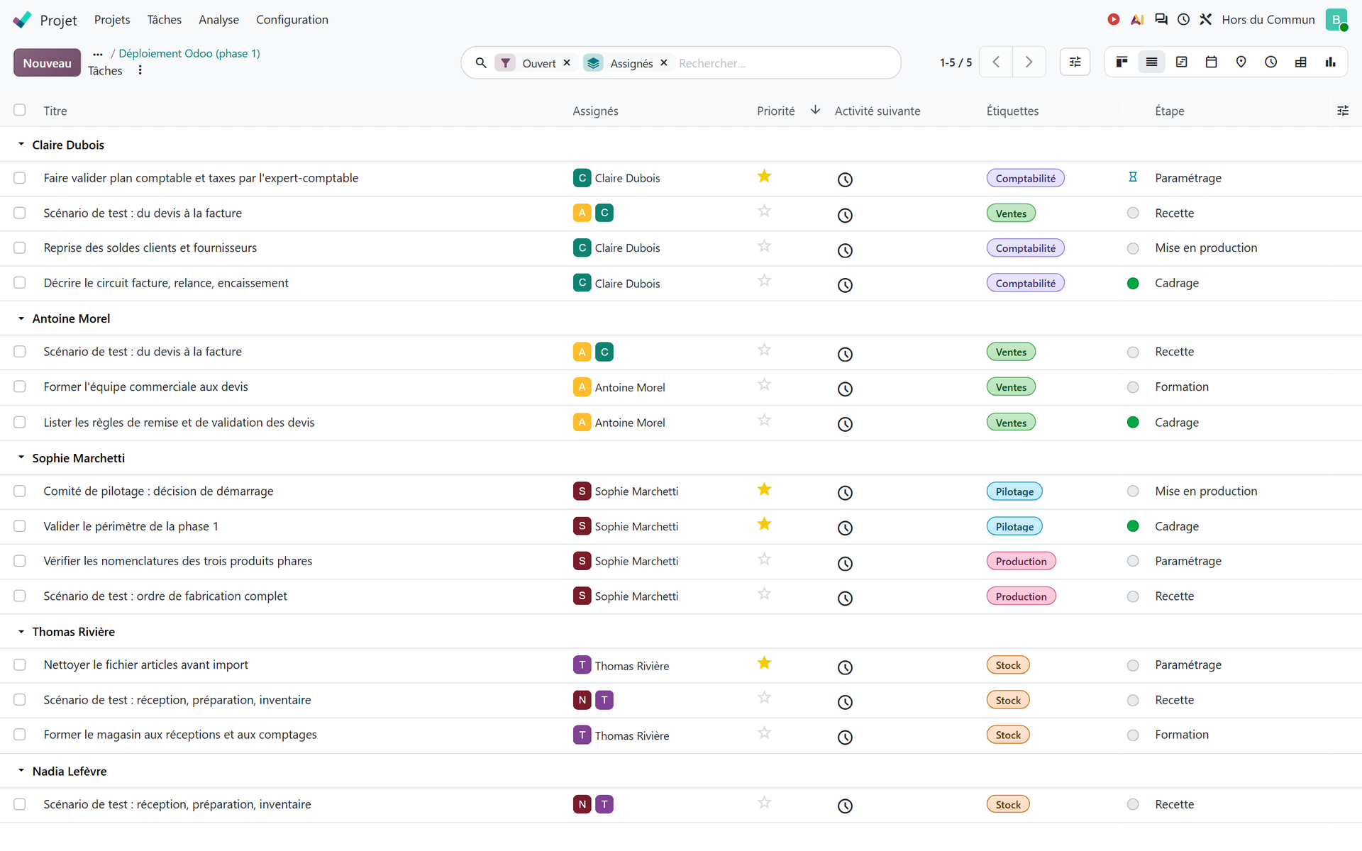Open the AI assistant icon
This screenshot has width=1362, height=851.
[1137, 20]
